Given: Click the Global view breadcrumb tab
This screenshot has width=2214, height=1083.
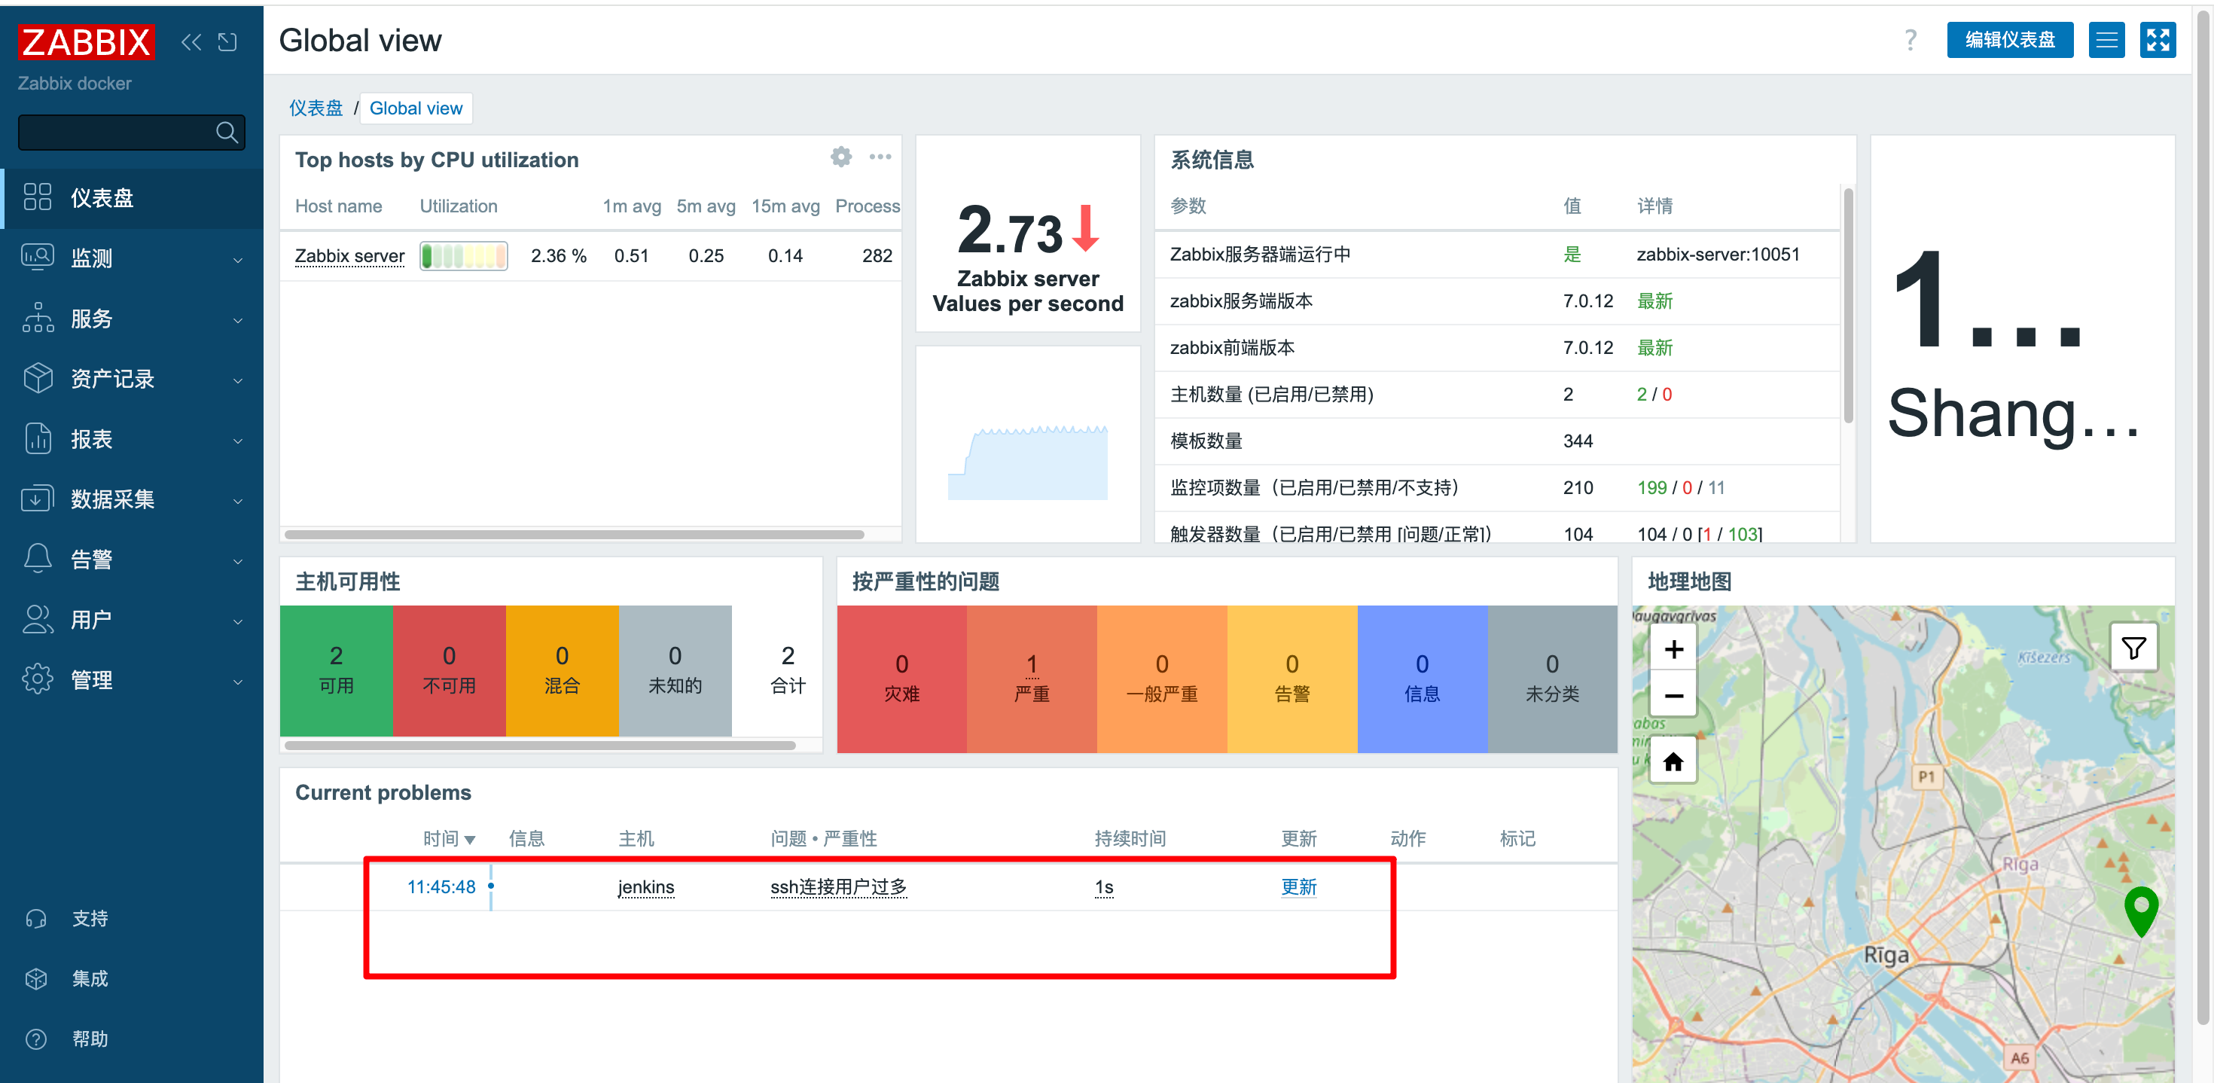Looking at the screenshot, I should pos(416,108).
